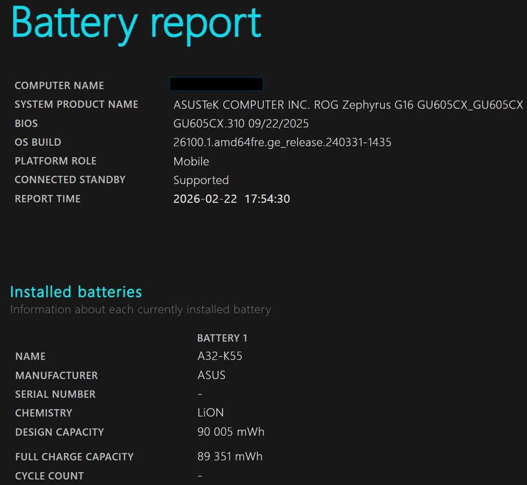Select the BIOS label
The image size is (527, 485).
26,123
